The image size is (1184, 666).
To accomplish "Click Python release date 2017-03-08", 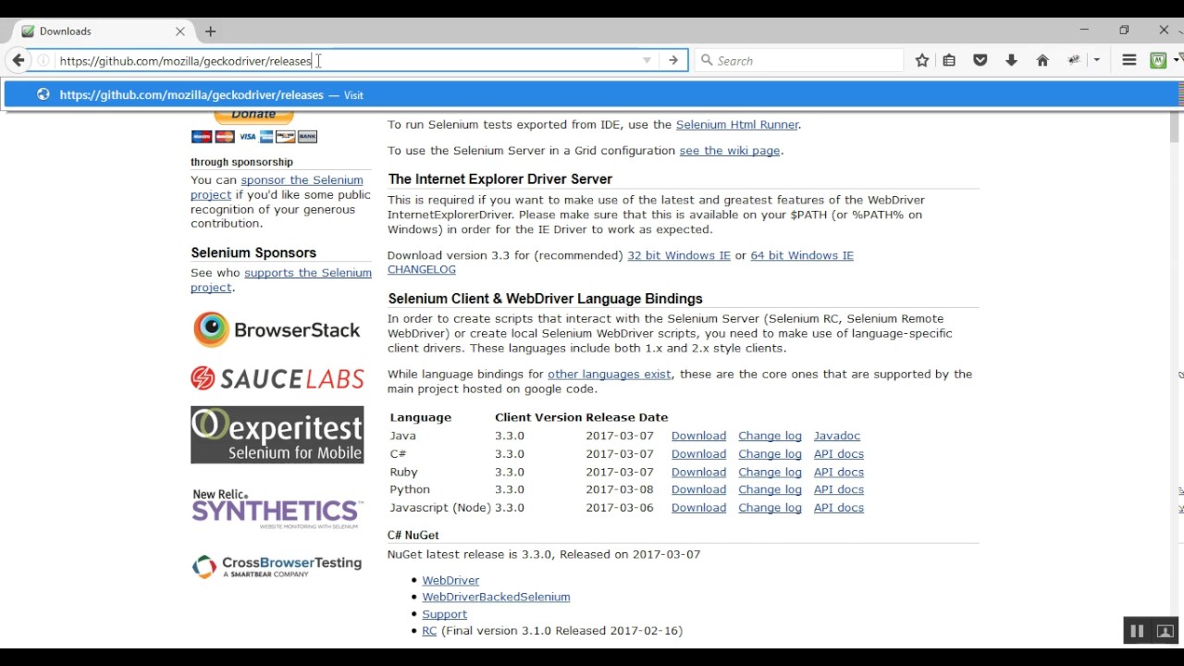I will click(620, 489).
